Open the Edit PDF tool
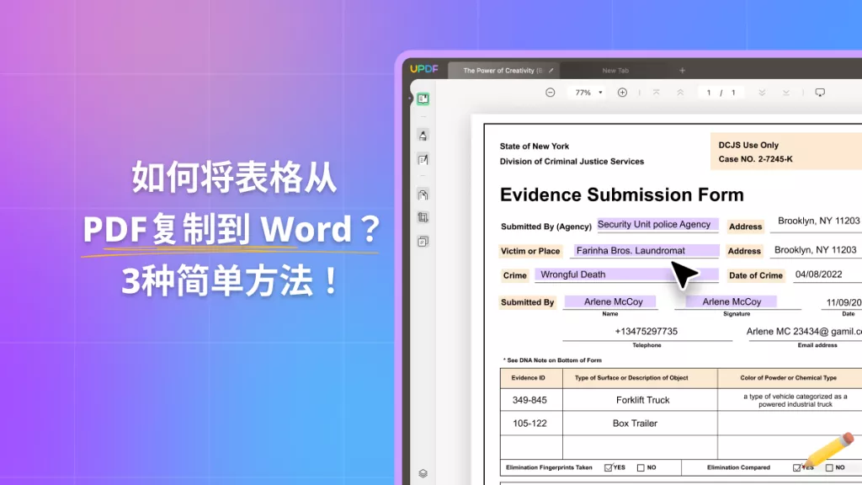862x485 pixels. point(423,160)
